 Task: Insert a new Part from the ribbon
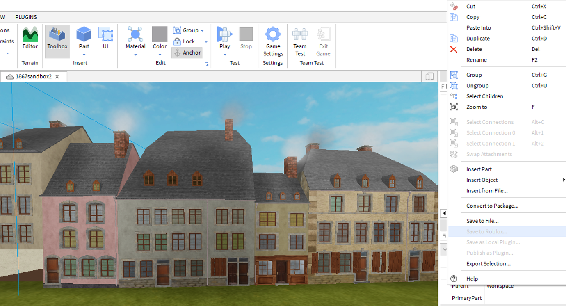point(84,35)
